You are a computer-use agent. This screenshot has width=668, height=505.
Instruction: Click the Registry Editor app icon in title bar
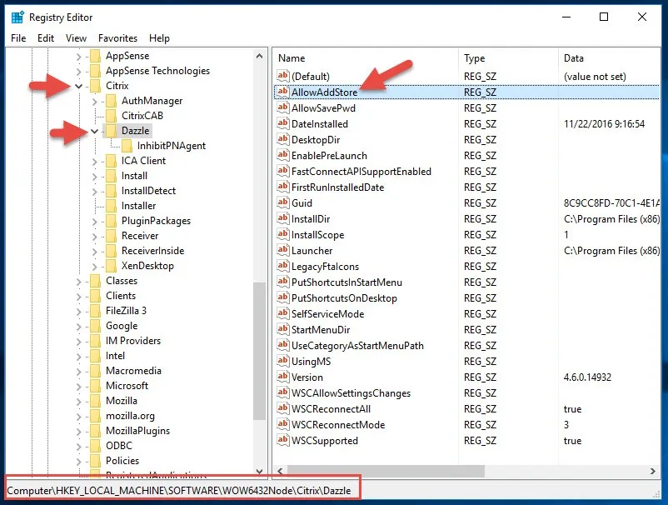click(17, 17)
